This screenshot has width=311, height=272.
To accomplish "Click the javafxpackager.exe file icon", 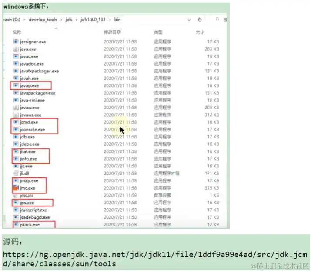I will tap(16, 71).
